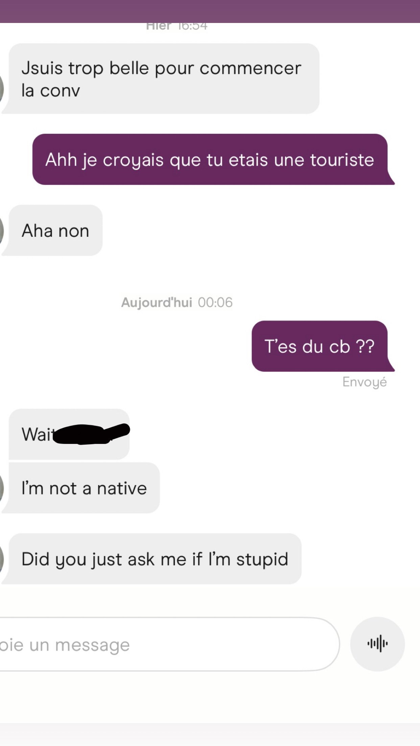Open avatar beside "Aha non" message
Image resolution: width=420 pixels, height=746 pixels.
point(2,231)
